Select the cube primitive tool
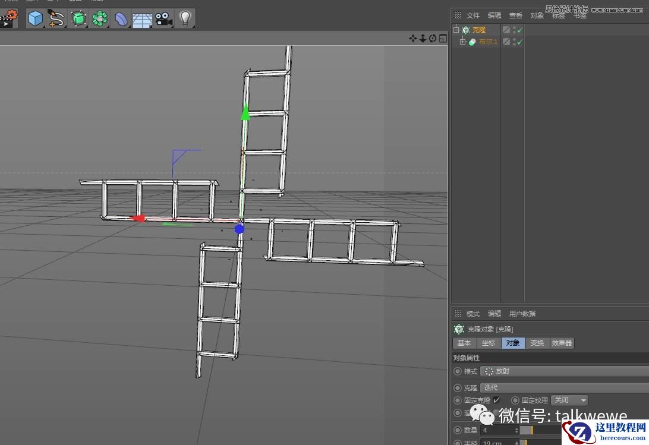The height and width of the screenshot is (445, 649). (34, 18)
